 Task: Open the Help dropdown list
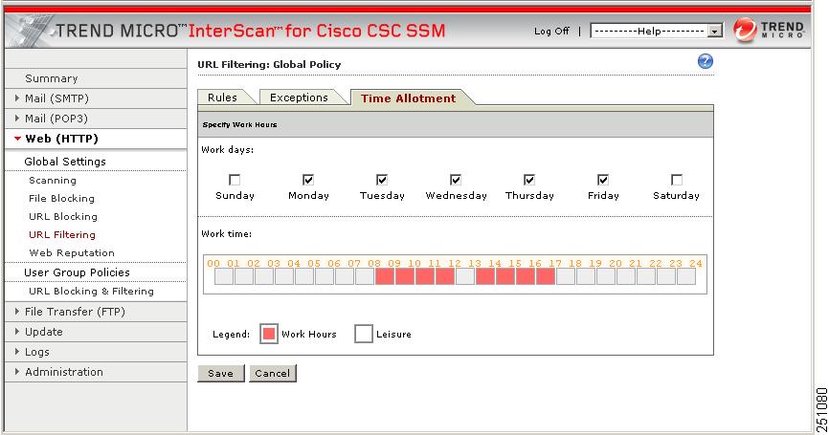656,32
